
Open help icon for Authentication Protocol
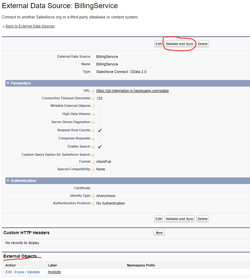click(93, 203)
